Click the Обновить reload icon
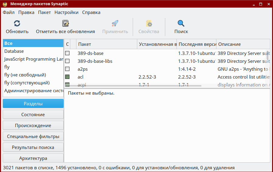Image resolution: width=273 pixels, height=172 pixels. coord(17,23)
